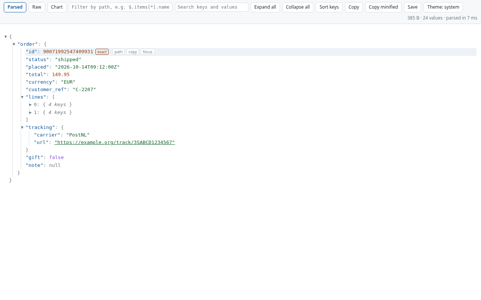This screenshot has height=300, width=481.
Task: Click the parse statistics status text
Action: pos(442,18)
